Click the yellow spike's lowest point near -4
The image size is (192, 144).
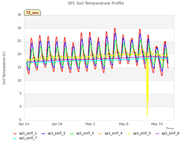147,116
